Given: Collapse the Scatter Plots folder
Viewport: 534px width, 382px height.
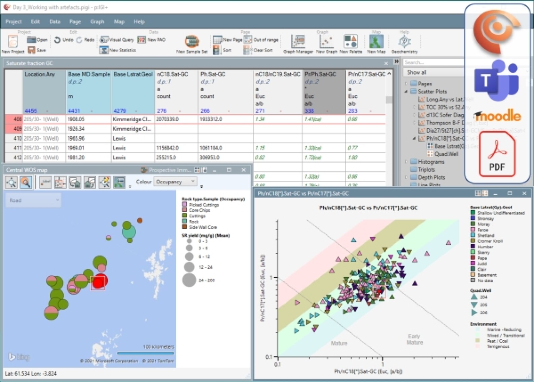Looking at the screenshot, I should pyautogui.click(x=406, y=91).
